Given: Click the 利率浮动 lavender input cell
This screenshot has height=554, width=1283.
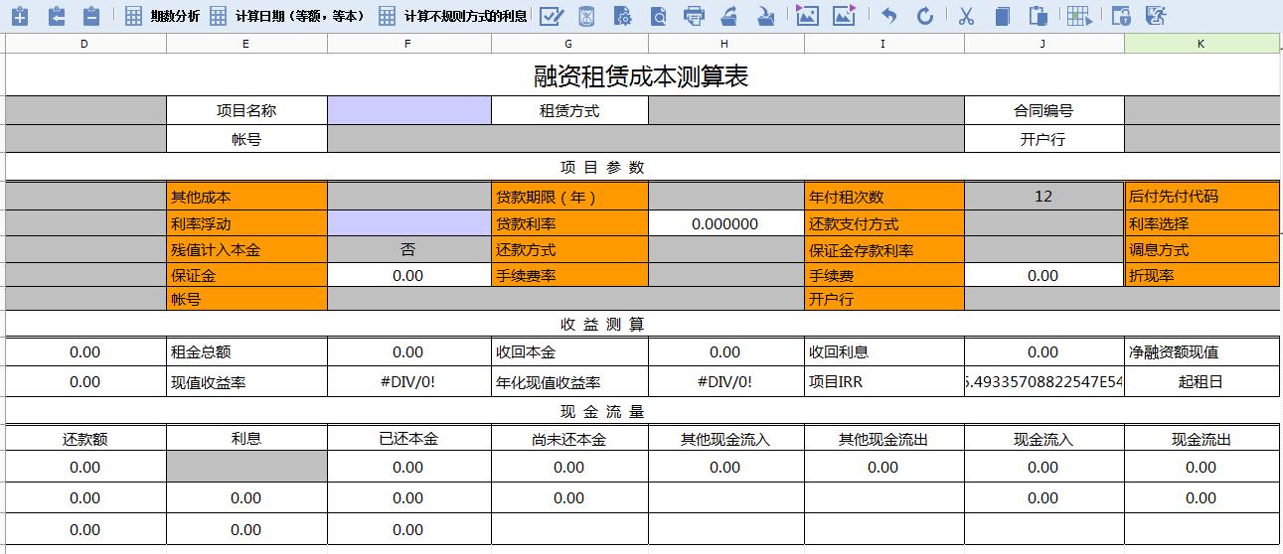Looking at the screenshot, I should [x=408, y=223].
